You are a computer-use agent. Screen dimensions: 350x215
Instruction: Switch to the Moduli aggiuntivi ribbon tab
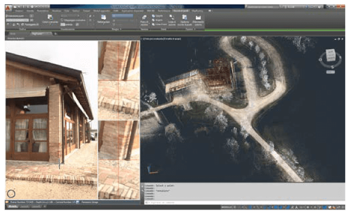[102, 11]
